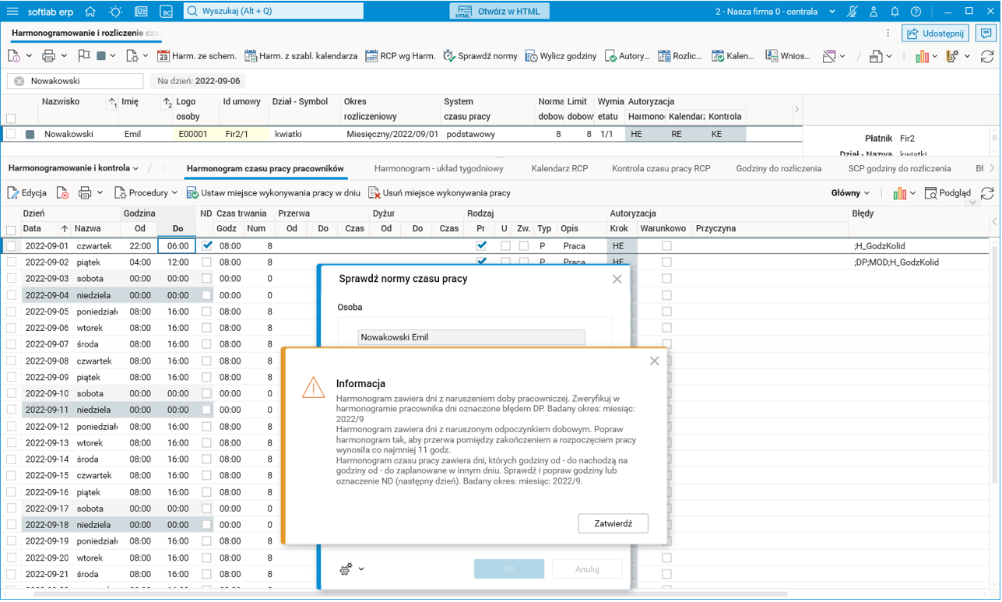Click Anuluj in Sprawdź normy dialog
The image size is (1002, 602).
click(587, 569)
